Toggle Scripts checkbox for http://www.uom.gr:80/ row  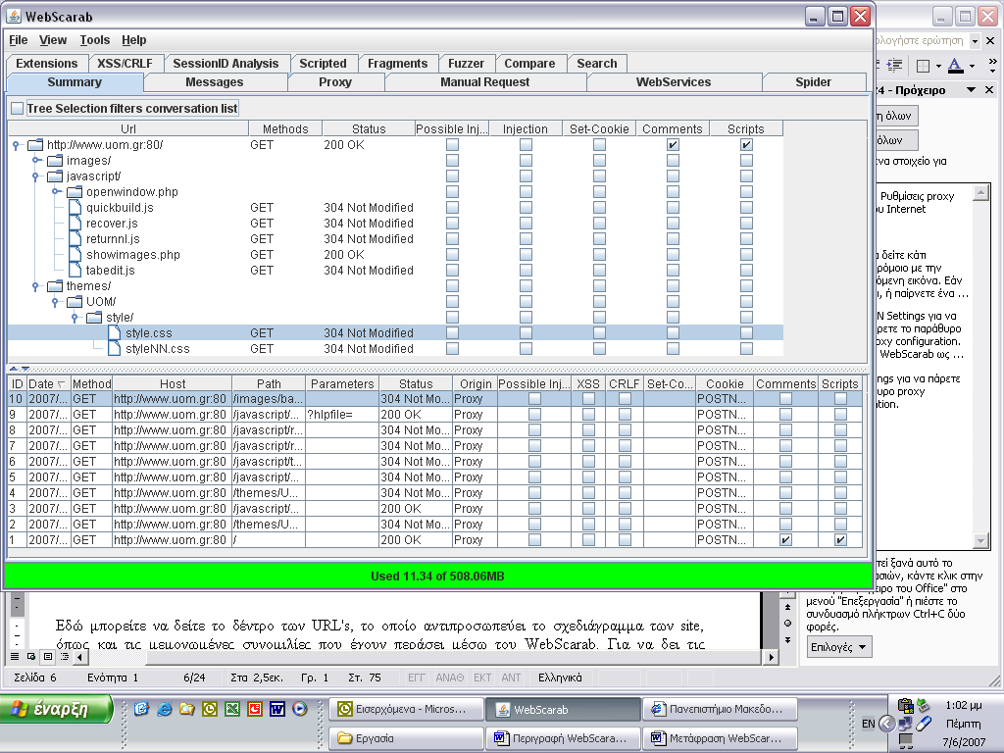click(746, 145)
